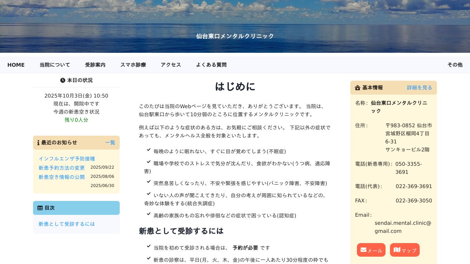The width and height of the screenshot is (470, 264).
Task: Open 詳細を見る in 基本情報 panel
Action: (419, 88)
